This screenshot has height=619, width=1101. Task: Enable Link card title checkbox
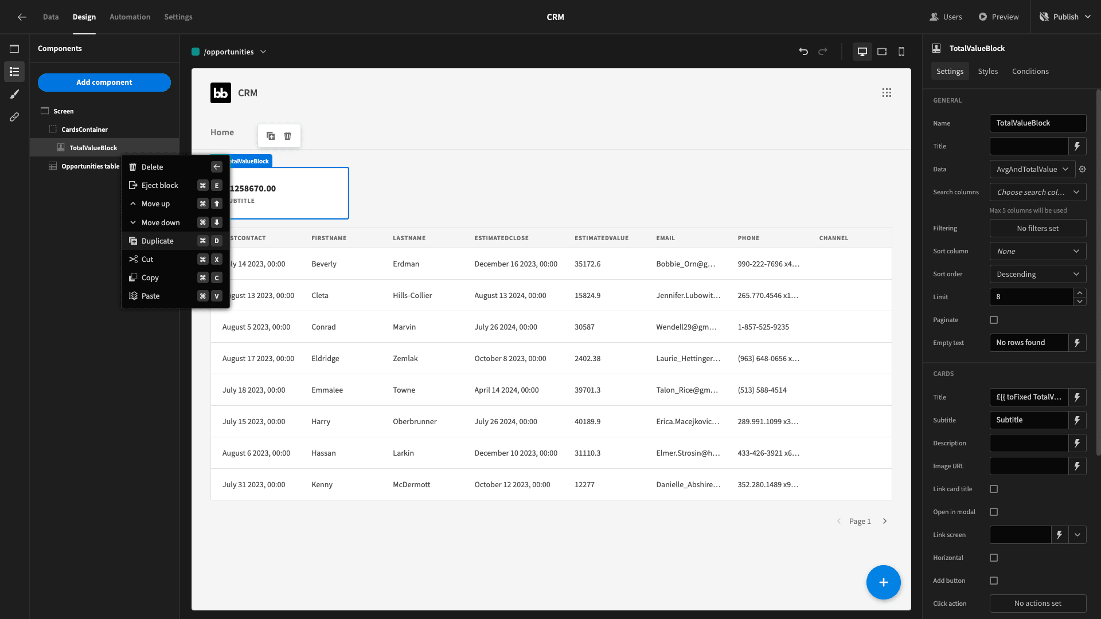pos(994,489)
